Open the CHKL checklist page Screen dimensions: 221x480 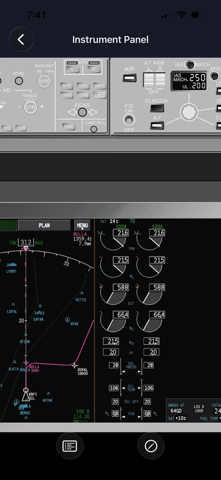coord(66,95)
